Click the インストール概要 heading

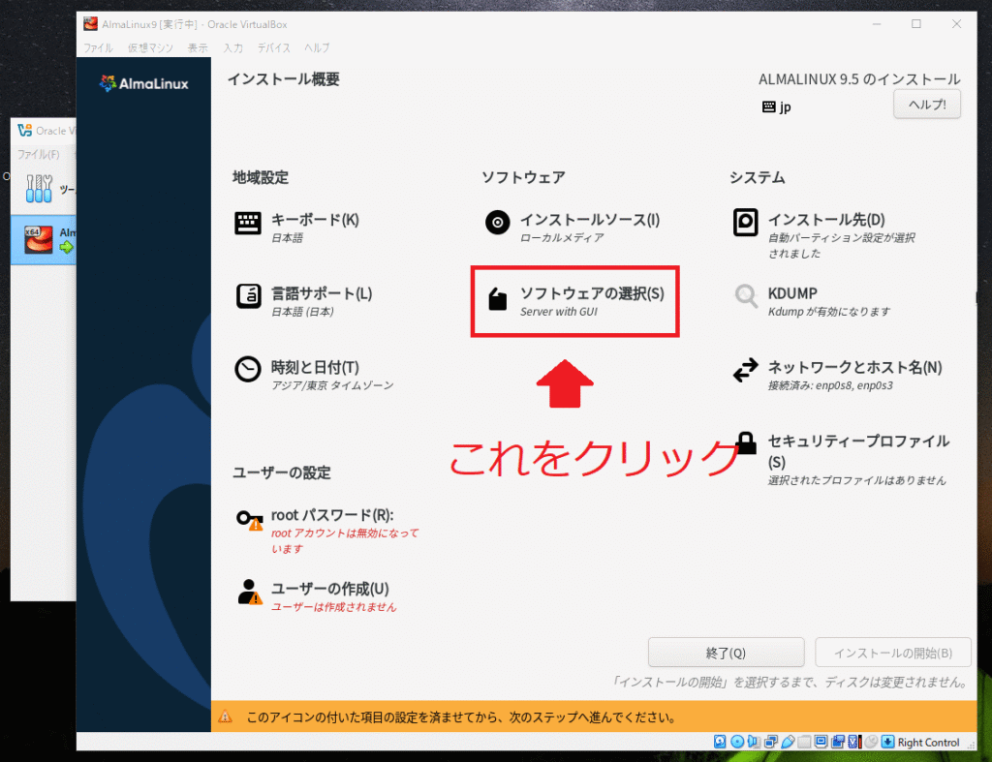pyautogui.click(x=284, y=79)
